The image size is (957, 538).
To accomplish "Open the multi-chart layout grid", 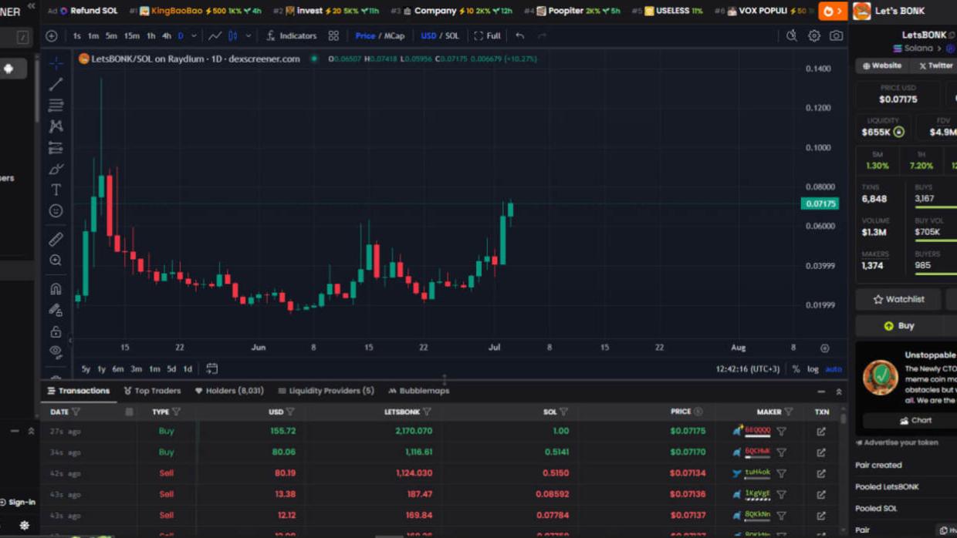I will coord(333,36).
